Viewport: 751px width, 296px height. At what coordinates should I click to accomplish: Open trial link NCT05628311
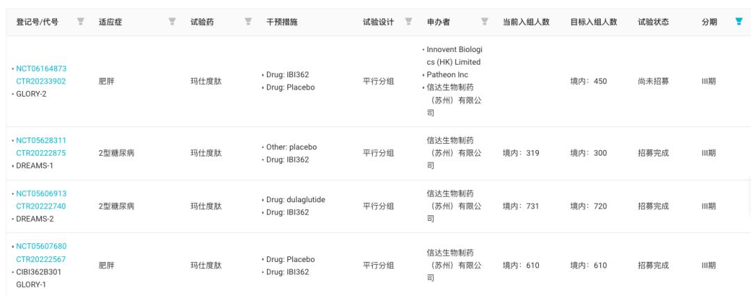pyautogui.click(x=41, y=140)
